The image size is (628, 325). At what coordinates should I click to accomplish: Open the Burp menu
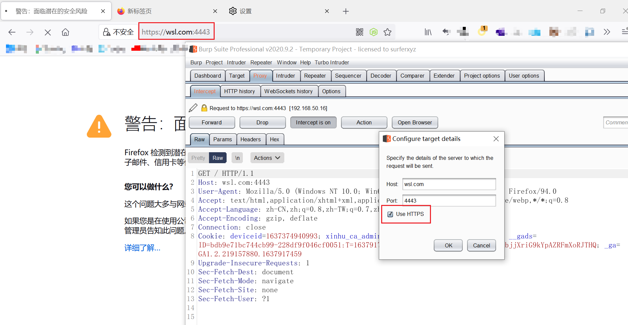(196, 62)
